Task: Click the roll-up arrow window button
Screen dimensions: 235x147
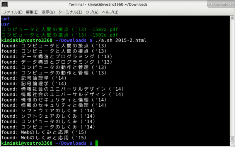Action: coord(211,4)
